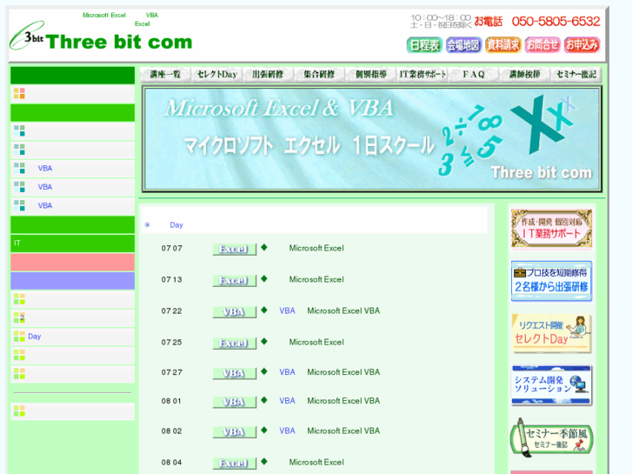Screen dimensions: 632x474
Task: Go to the 個別指導 navigation tab
Action: pyautogui.click(x=371, y=75)
